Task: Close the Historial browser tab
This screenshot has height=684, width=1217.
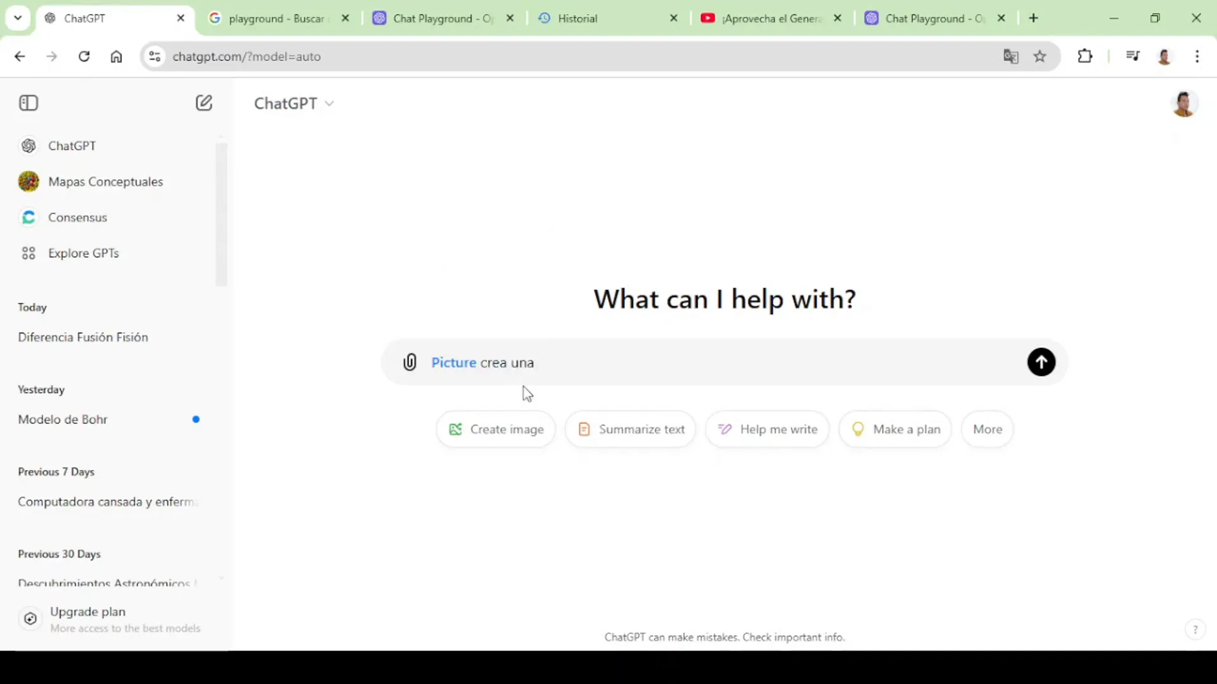Action: [x=674, y=18]
